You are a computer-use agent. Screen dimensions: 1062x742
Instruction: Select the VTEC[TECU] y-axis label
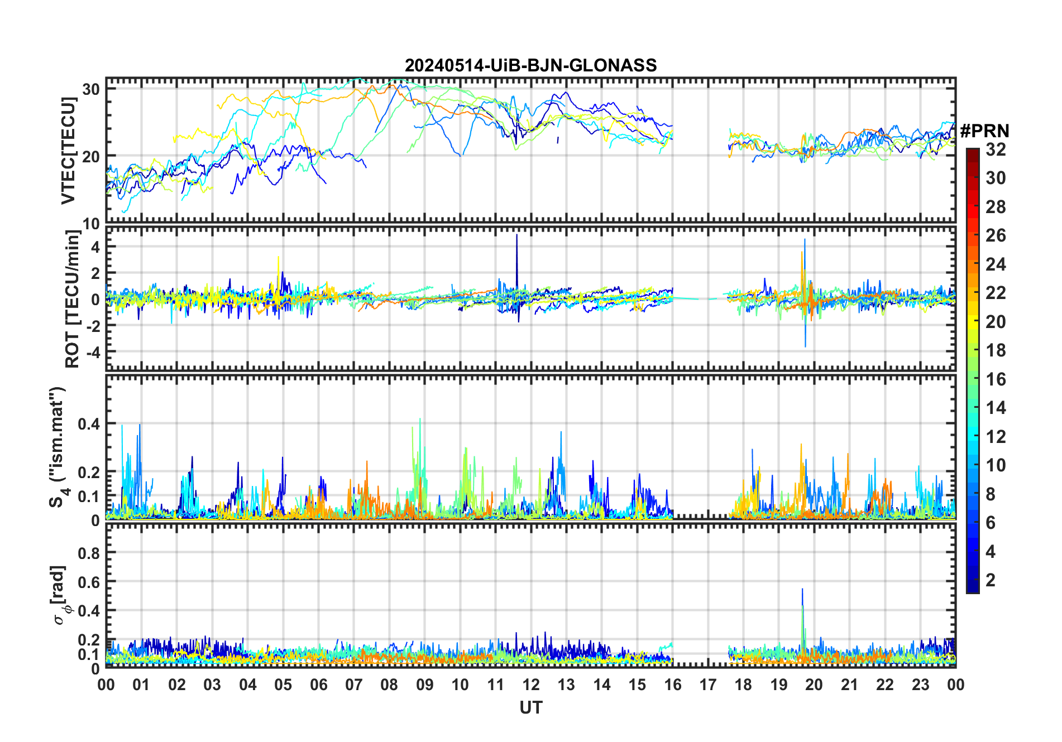tap(68, 151)
